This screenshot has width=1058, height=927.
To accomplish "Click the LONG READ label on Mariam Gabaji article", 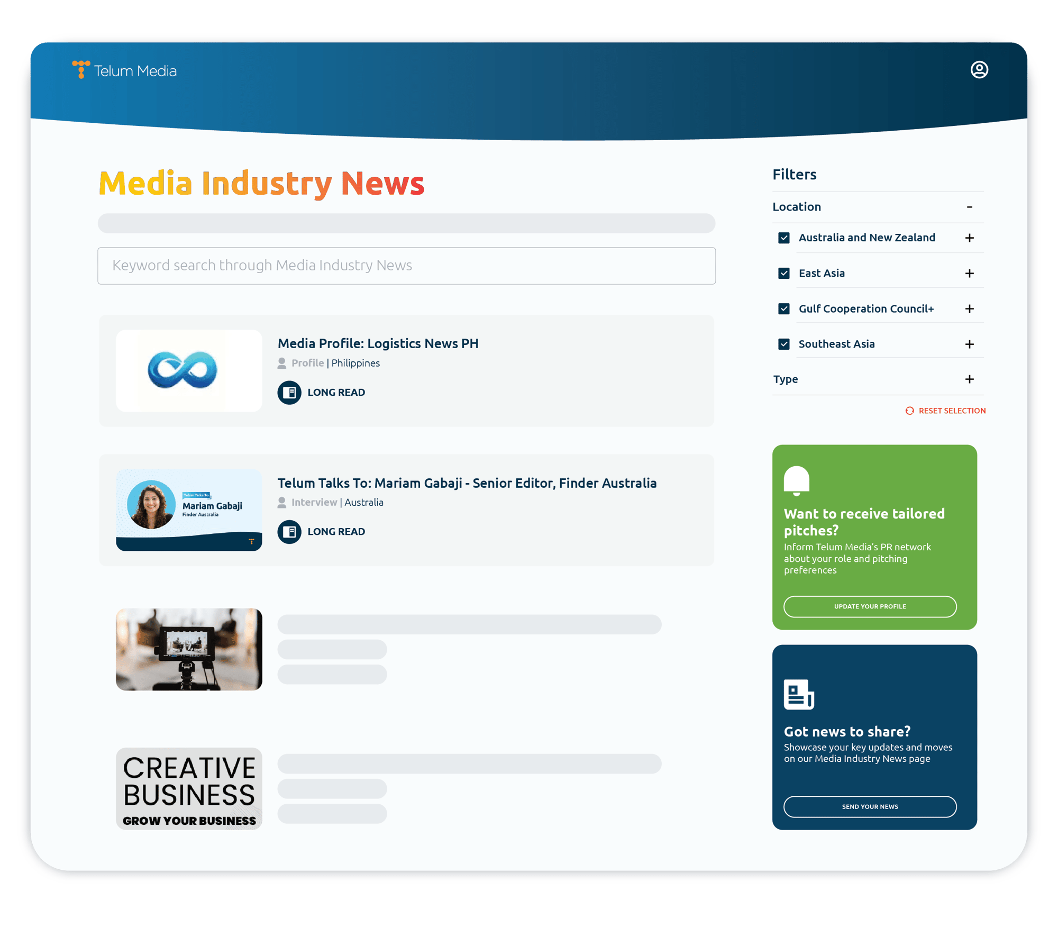I will (336, 532).
